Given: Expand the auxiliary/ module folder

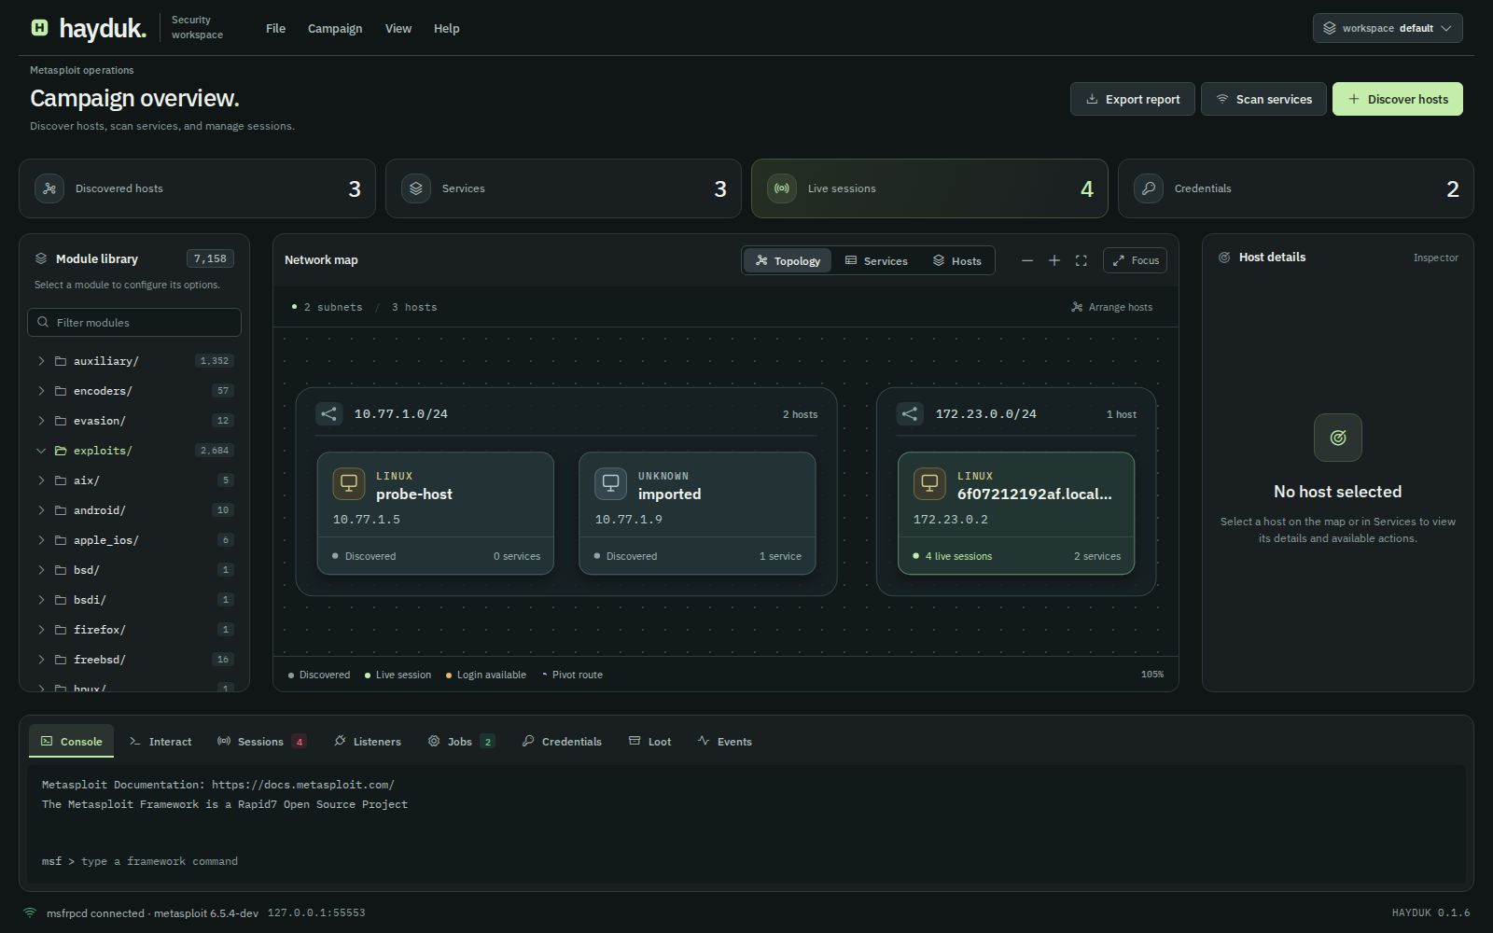Looking at the screenshot, I should (x=134, y=361).
